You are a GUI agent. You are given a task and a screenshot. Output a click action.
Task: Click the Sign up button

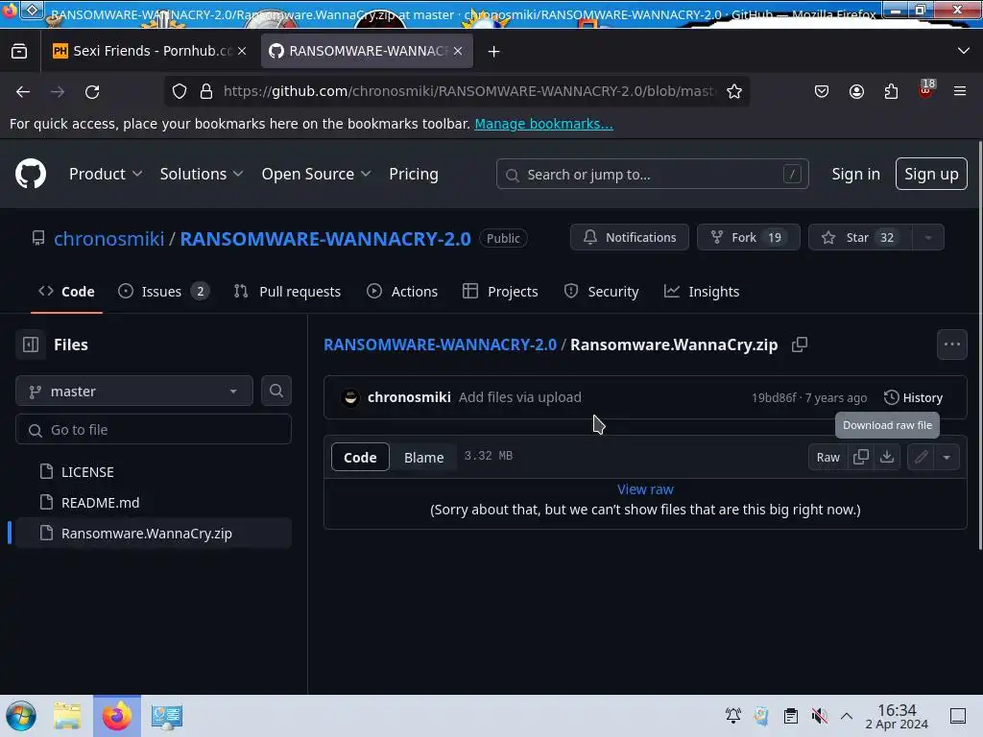(x=931, y=174)
